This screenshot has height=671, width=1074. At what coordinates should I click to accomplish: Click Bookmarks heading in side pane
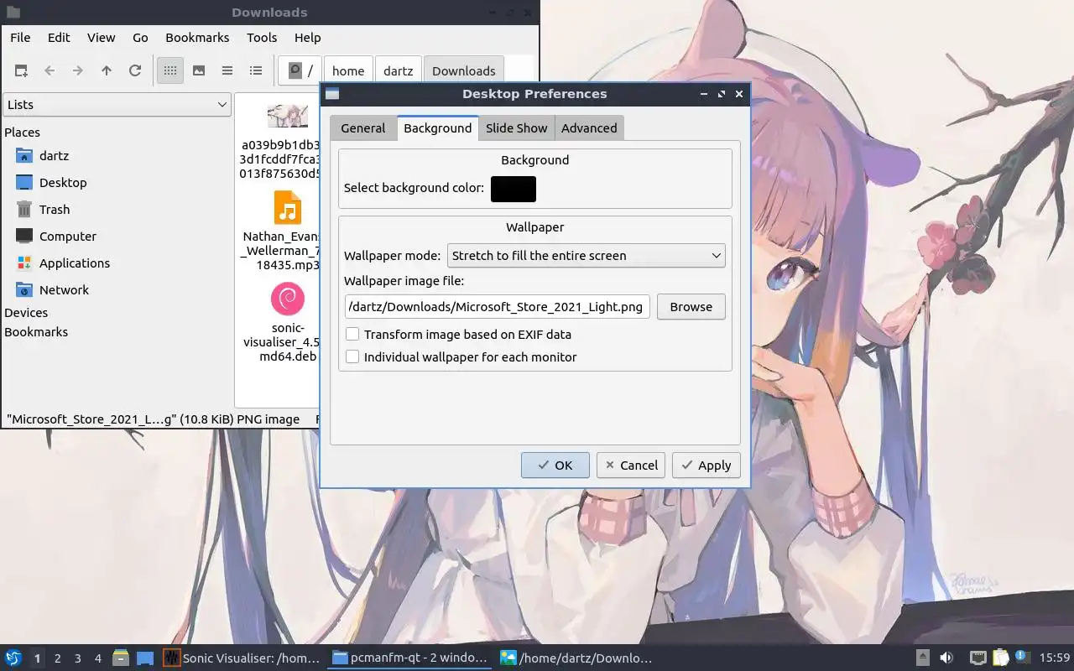point(36,332)
